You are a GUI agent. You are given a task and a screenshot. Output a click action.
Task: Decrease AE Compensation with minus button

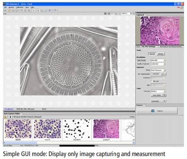click(x=165, y=74)
